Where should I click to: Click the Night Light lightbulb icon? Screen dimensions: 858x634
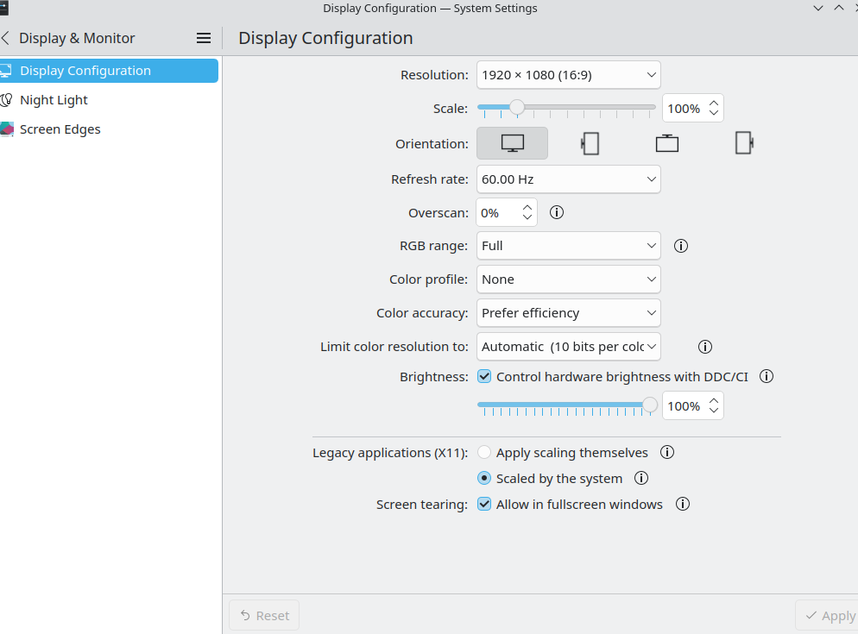click(x=6, y=100)
